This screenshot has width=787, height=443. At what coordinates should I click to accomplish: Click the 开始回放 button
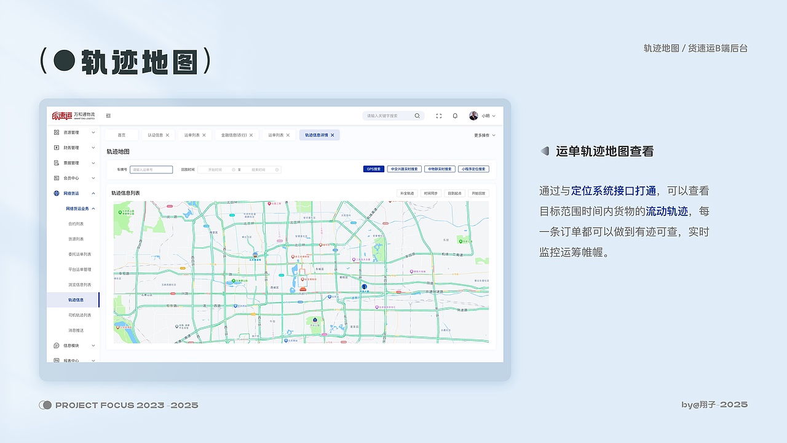(x=479, y=193)
